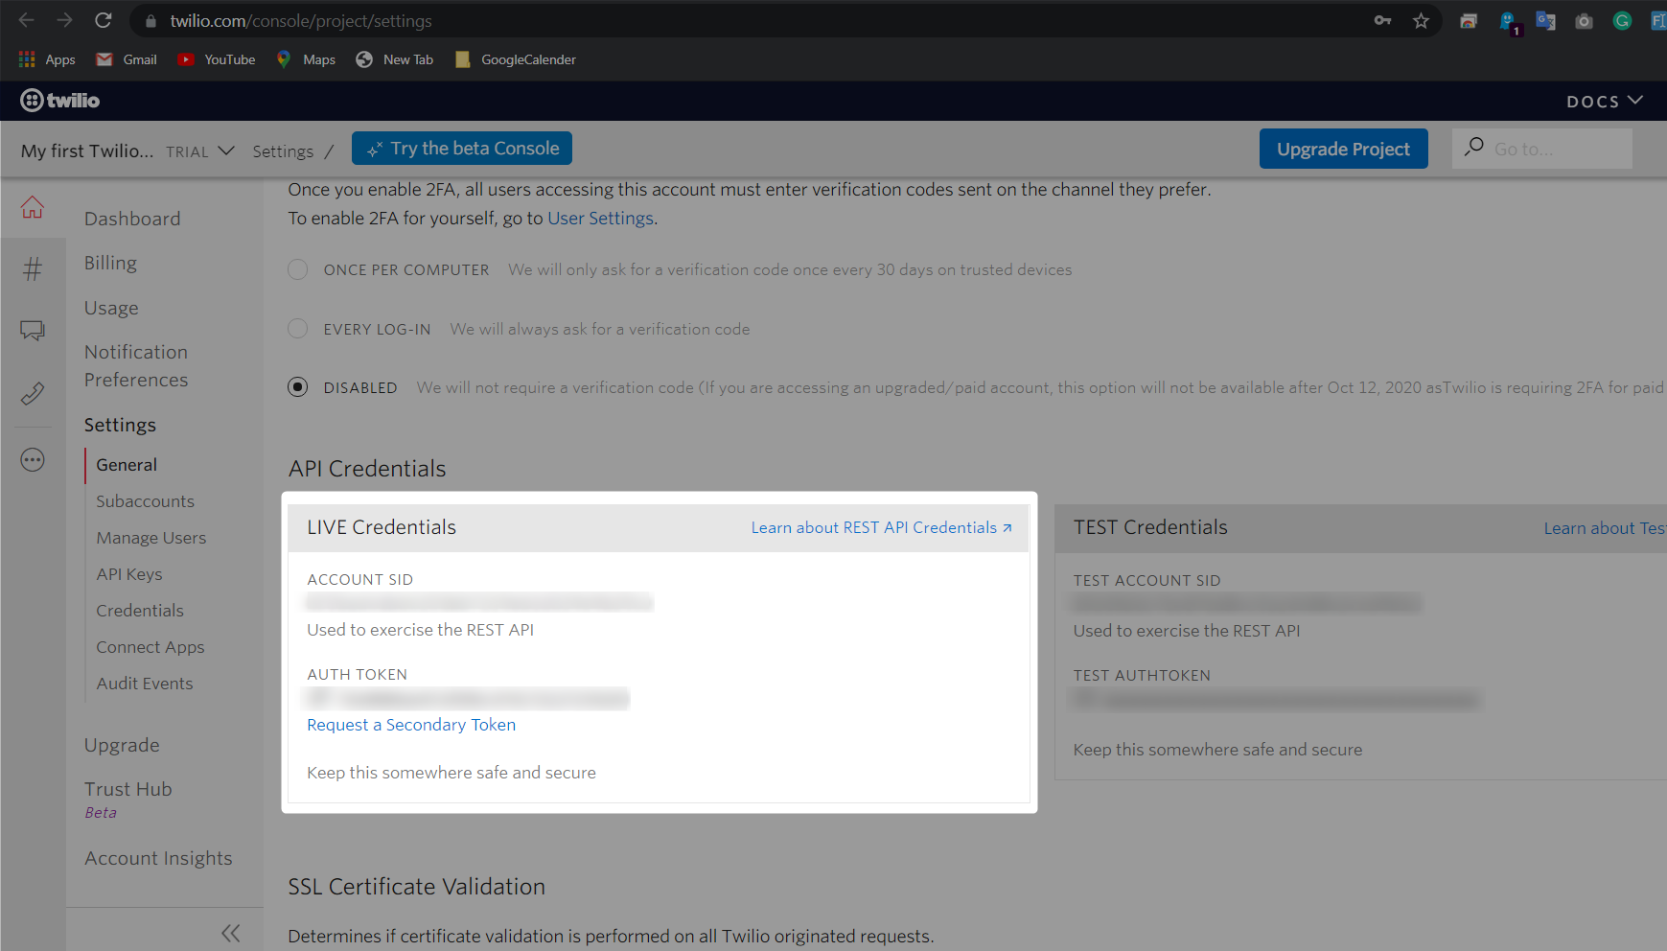Click the Upgrade Project button

pos(1343,149)
